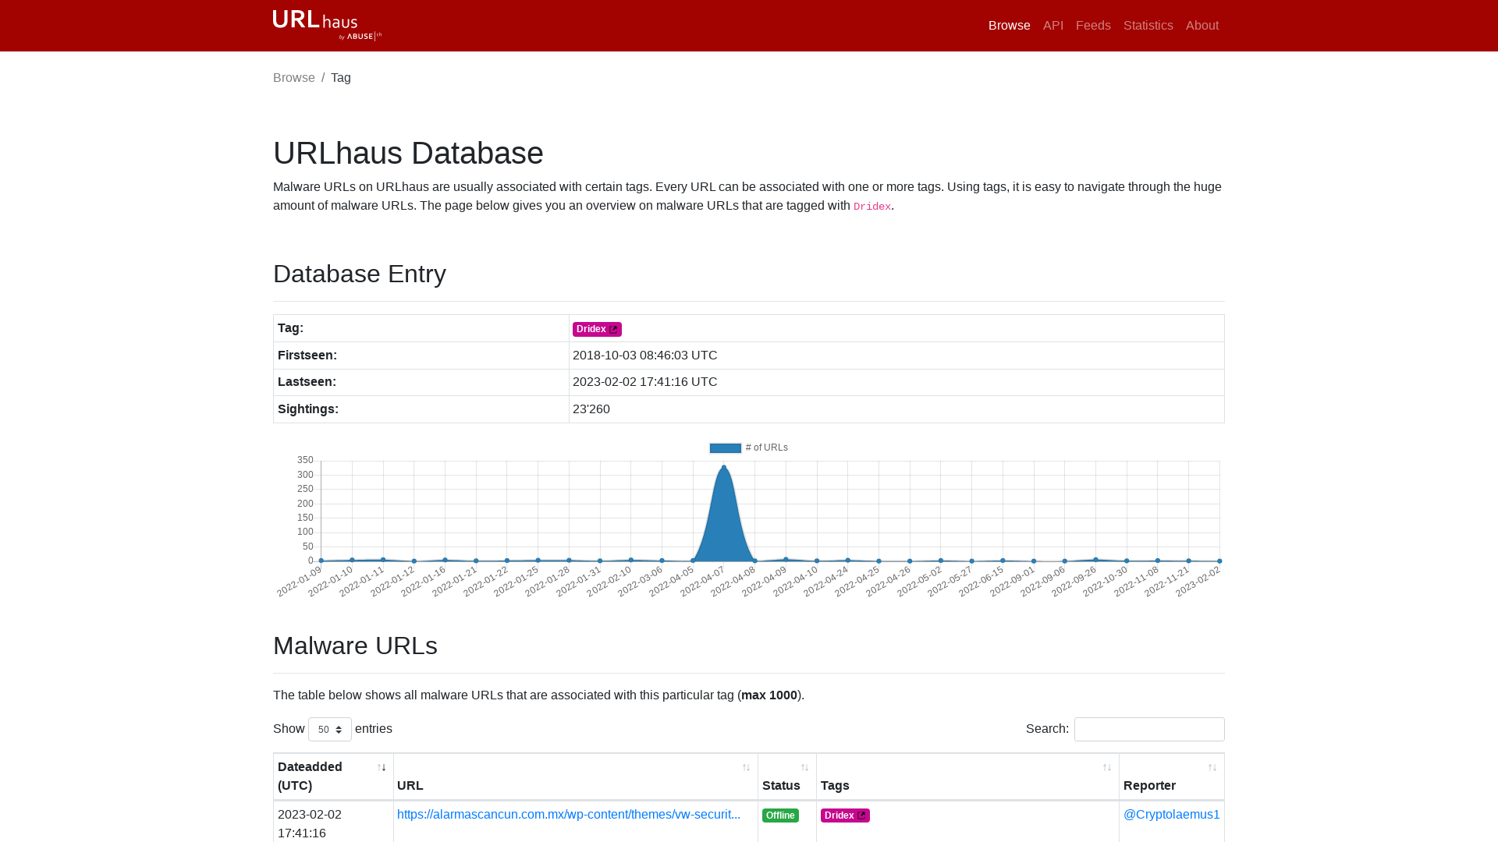Screen dimensions: 1498x842
Task: Click the 2023-02-02 chart axis label
Action: [x=1198, y=582]
